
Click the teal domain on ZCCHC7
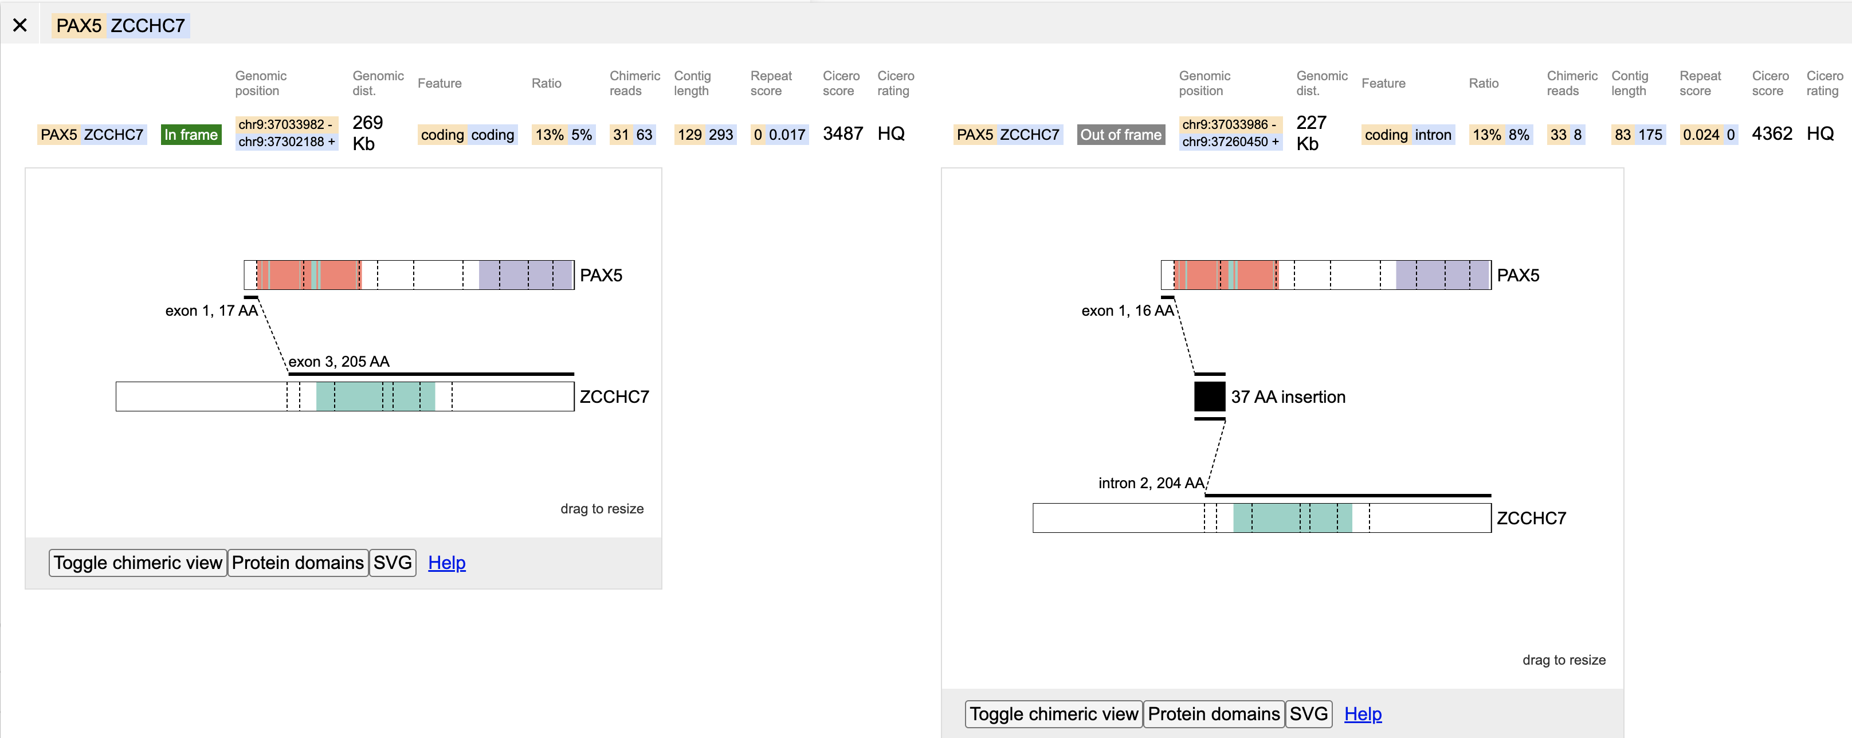[375, 396]
